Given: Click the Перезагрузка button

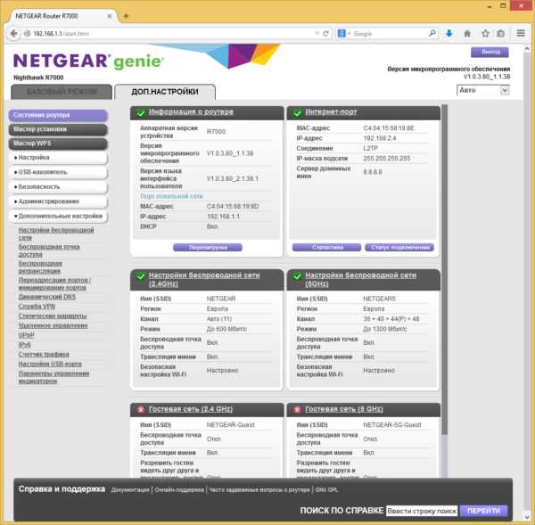Looking at the screenshot, I should (x=208, y=247).
